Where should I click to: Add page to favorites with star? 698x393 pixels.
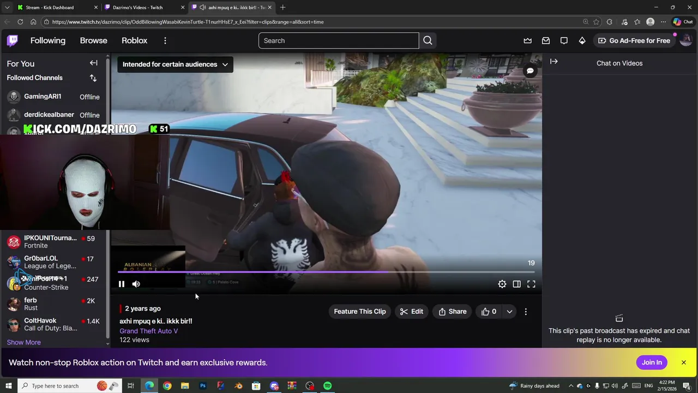click(x=596, y=22)
